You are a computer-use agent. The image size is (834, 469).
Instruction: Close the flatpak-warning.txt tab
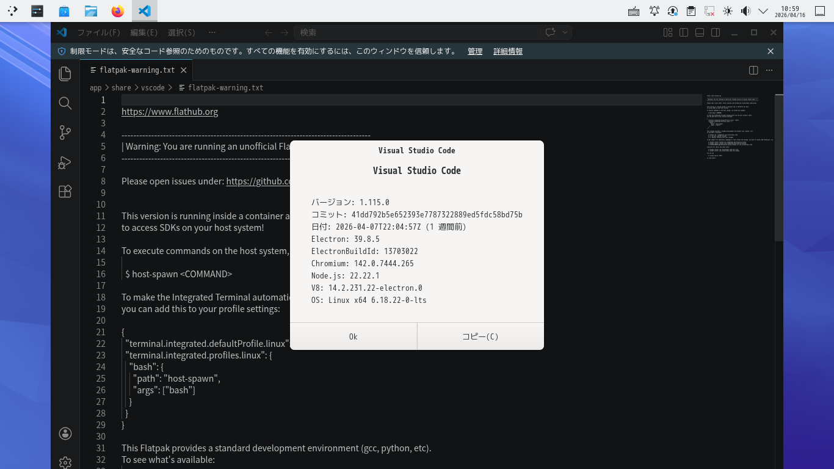pos(184,70)
